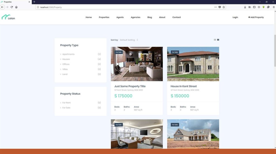Screen dimensions: 276x154
Task: Open the browser home page
Action: pos(16,7)
